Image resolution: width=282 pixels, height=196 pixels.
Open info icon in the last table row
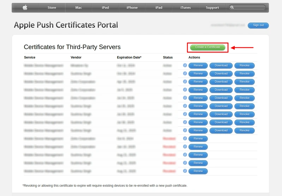click(x=185, y=171)
